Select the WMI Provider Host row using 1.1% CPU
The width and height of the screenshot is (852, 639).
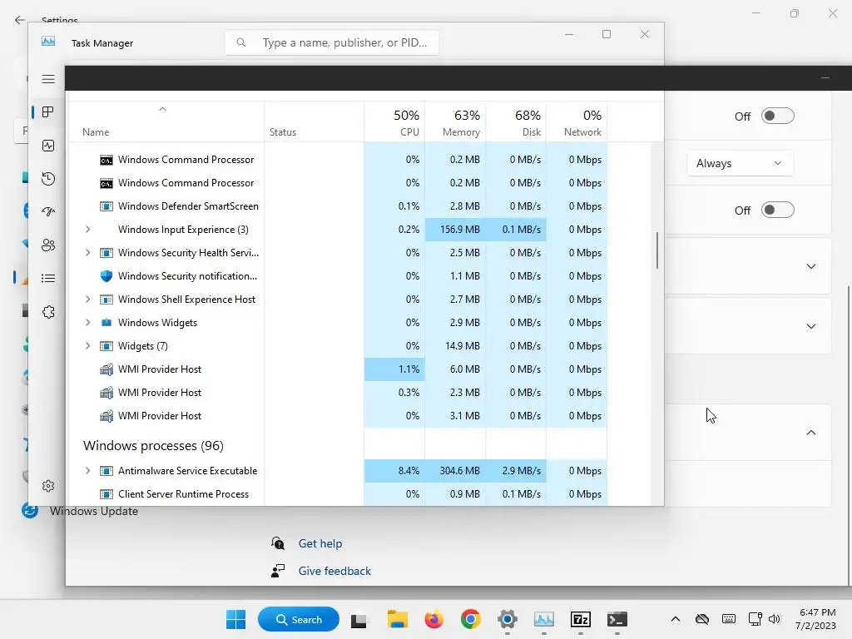click(338, 369)
